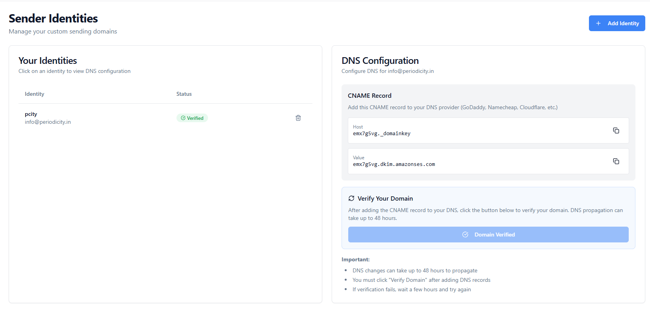The width and height of the screenshot is (650, 311).
Task: Click the Host text emx7g5vg._domainkey
Action: tap(382, 134)
